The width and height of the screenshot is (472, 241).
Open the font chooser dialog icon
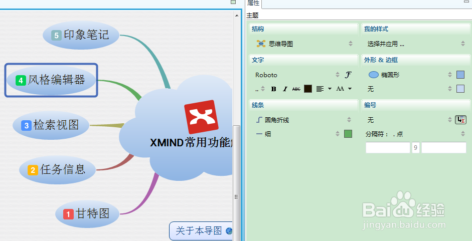point(348,75)
